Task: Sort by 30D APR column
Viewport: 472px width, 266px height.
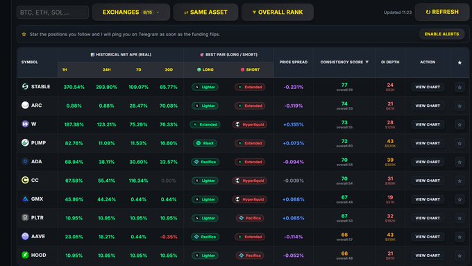Action: coord(169,69)
